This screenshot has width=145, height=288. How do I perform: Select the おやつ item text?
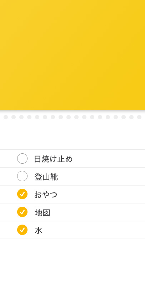coord(46,195)
